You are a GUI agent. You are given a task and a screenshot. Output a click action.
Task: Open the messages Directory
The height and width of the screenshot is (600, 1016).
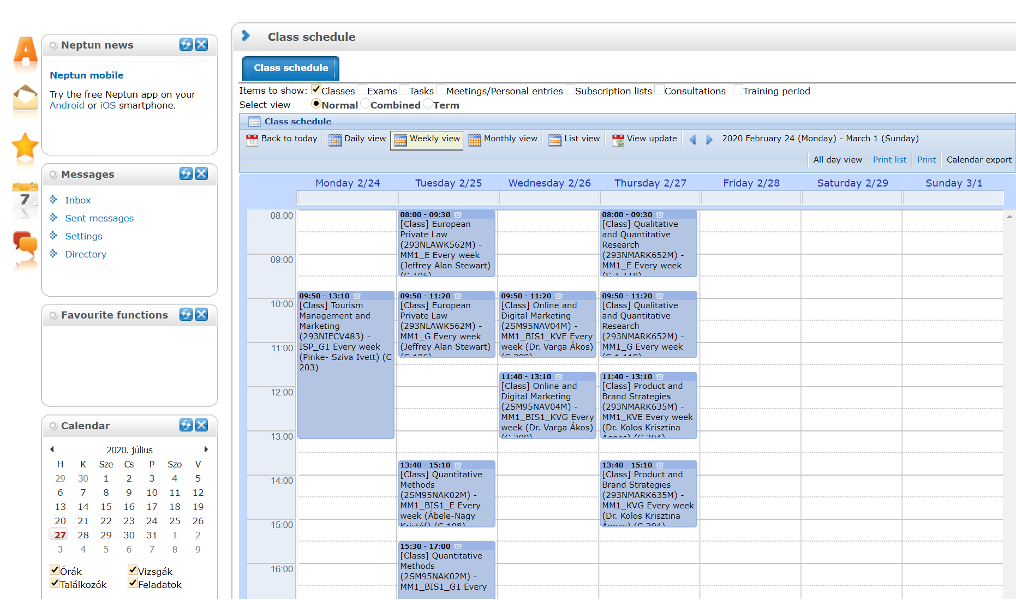pos(86,254)
